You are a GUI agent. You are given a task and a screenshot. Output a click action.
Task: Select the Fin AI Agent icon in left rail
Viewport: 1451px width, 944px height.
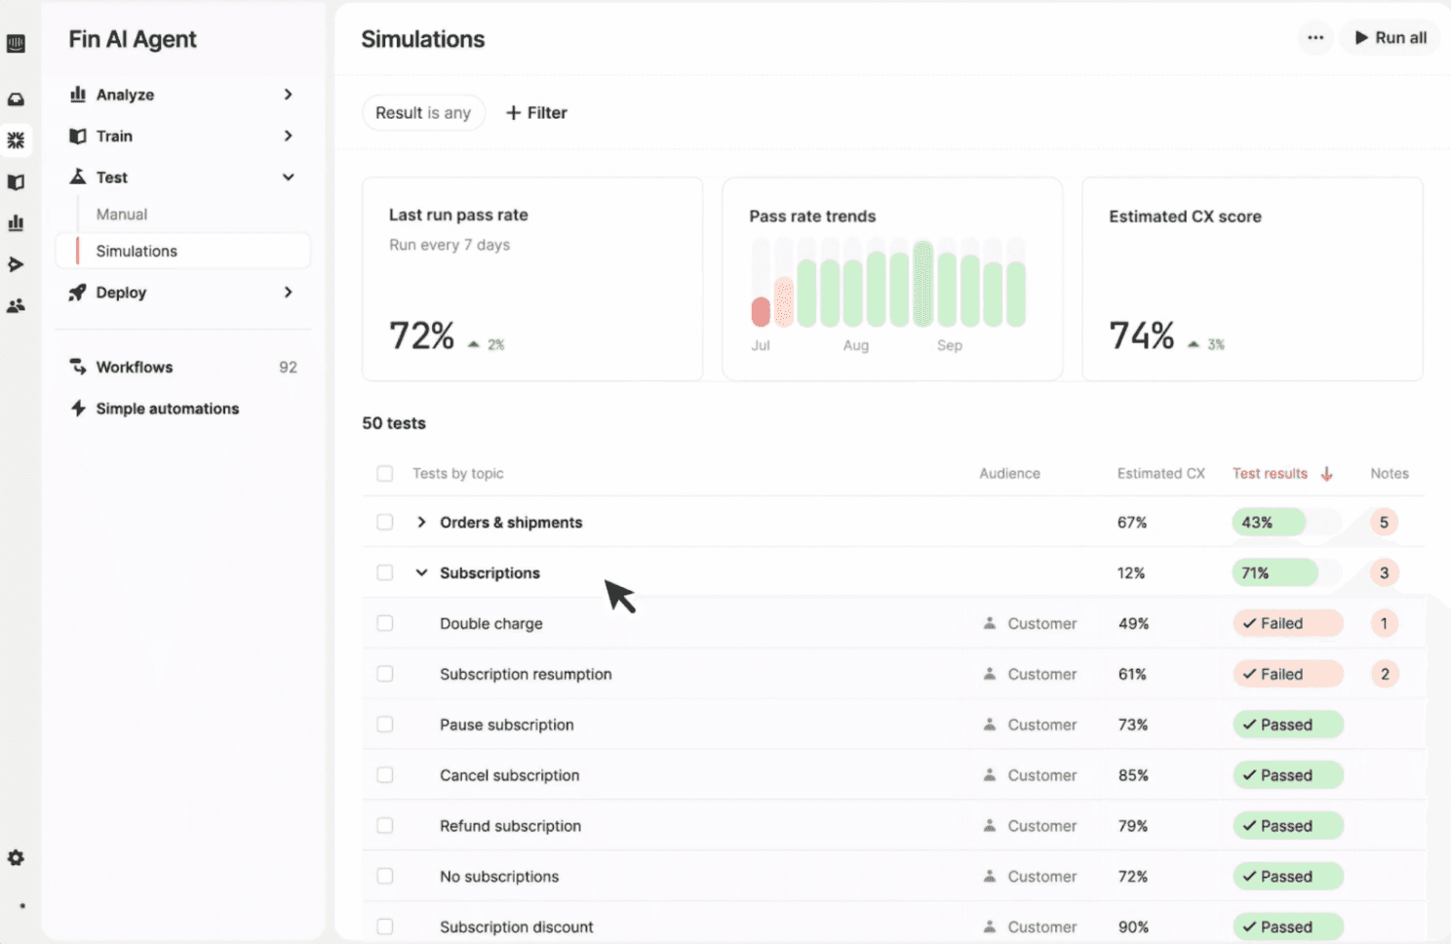(x=16, y=140)
